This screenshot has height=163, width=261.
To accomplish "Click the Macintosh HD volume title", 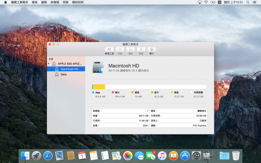I will point(124,66).
